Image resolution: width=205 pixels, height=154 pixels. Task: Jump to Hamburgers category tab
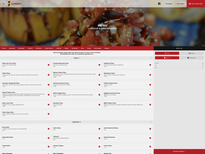tap(98, 48)
